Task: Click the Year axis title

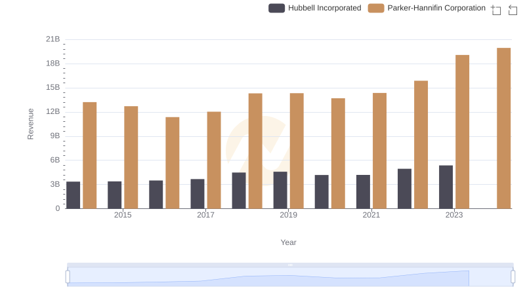Action: pos(288,242)
